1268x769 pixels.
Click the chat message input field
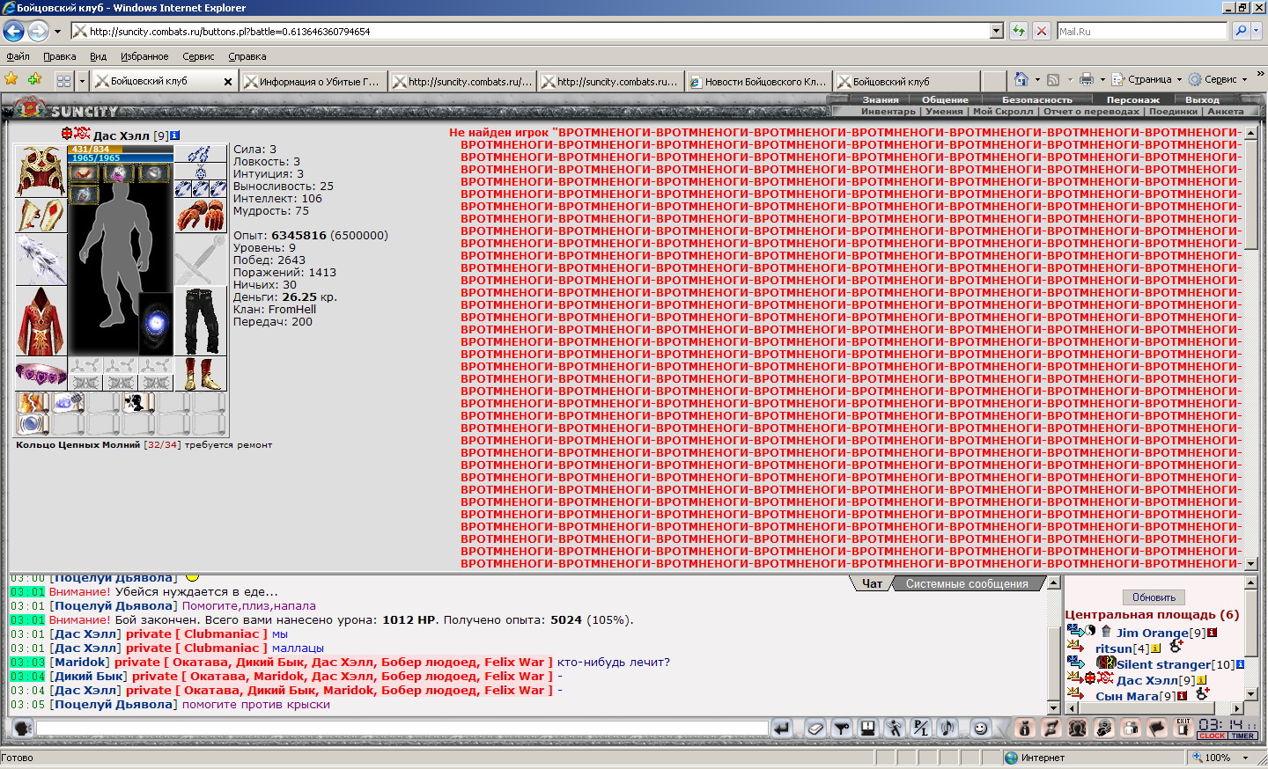pyautogui.click(x=402, y=728)
